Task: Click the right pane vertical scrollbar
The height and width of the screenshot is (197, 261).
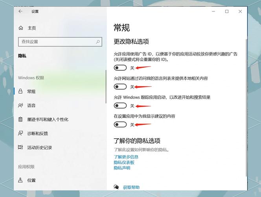Action: click(246, 108)
